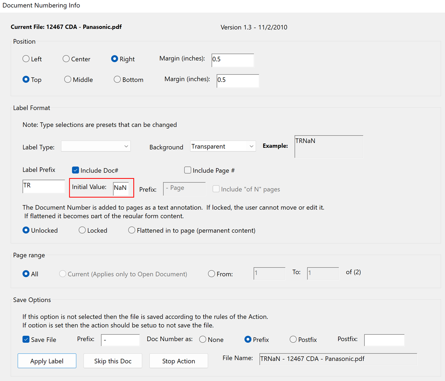This screenshot has height=381, width=445.
Task: Select the Middle position option
Action: pyautogui.click(x=68, y=79)
